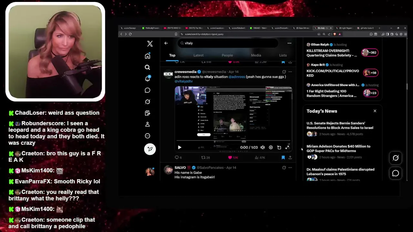
Task: Play the adin ross reaction video
Action: click(x=180, y=148)
